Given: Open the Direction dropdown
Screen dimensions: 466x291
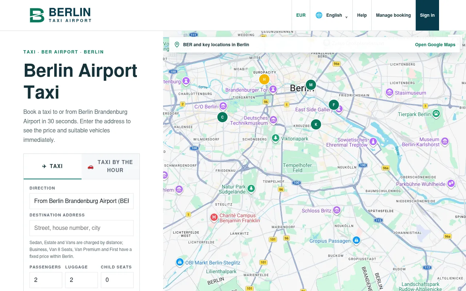Looking at the screenshot, I should (x=82, y=201).
